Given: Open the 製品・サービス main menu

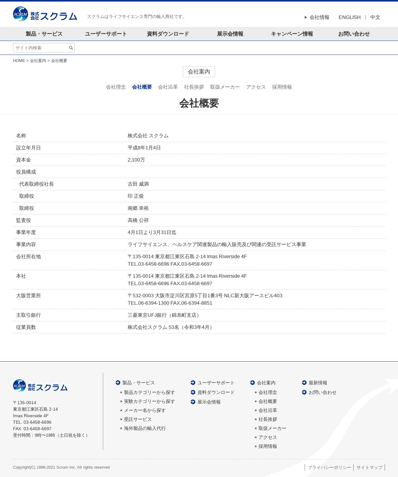Looking at the screenshot, I should tap(44, 34).
